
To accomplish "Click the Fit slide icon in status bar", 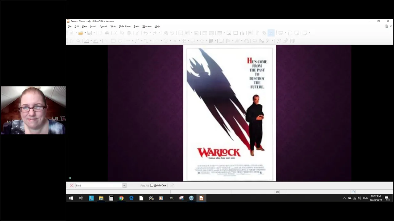I will (x=353, y=192).
